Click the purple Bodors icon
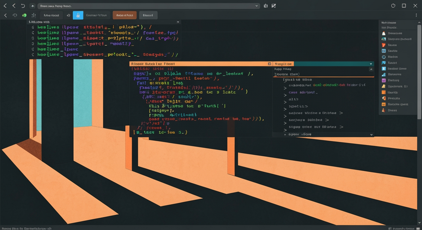 click(x=384, y=81)
